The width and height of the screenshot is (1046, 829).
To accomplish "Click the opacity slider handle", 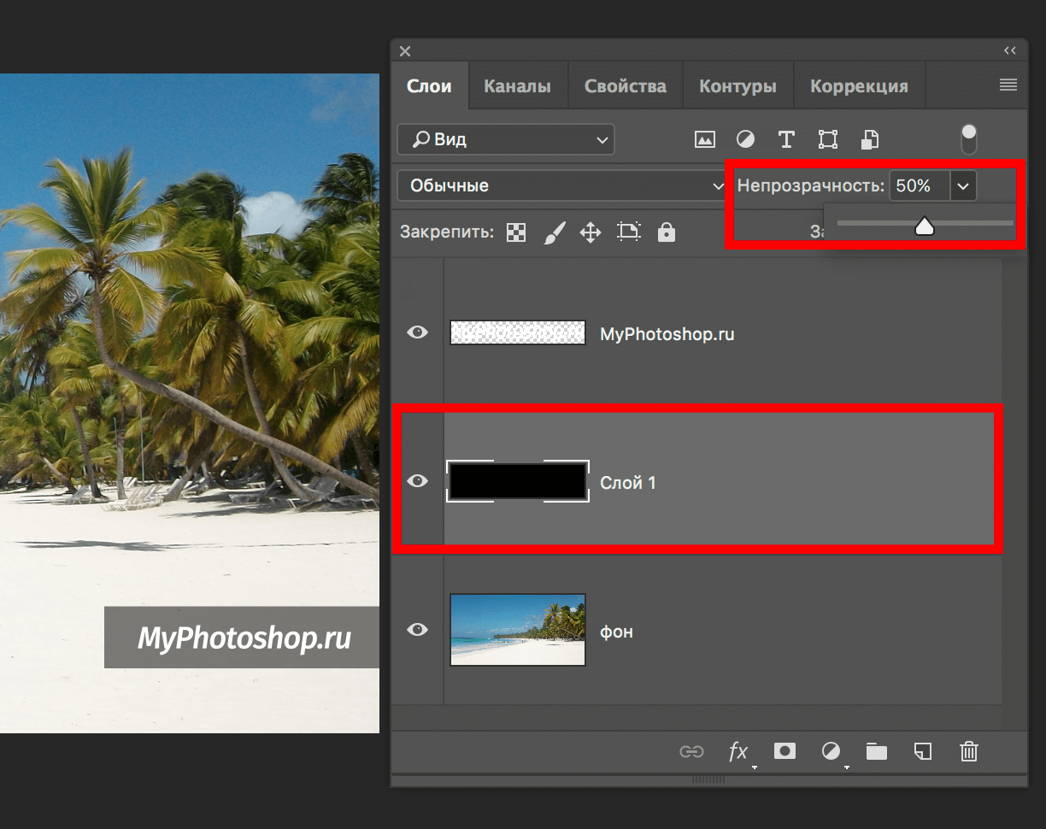I will pos(924,226).
